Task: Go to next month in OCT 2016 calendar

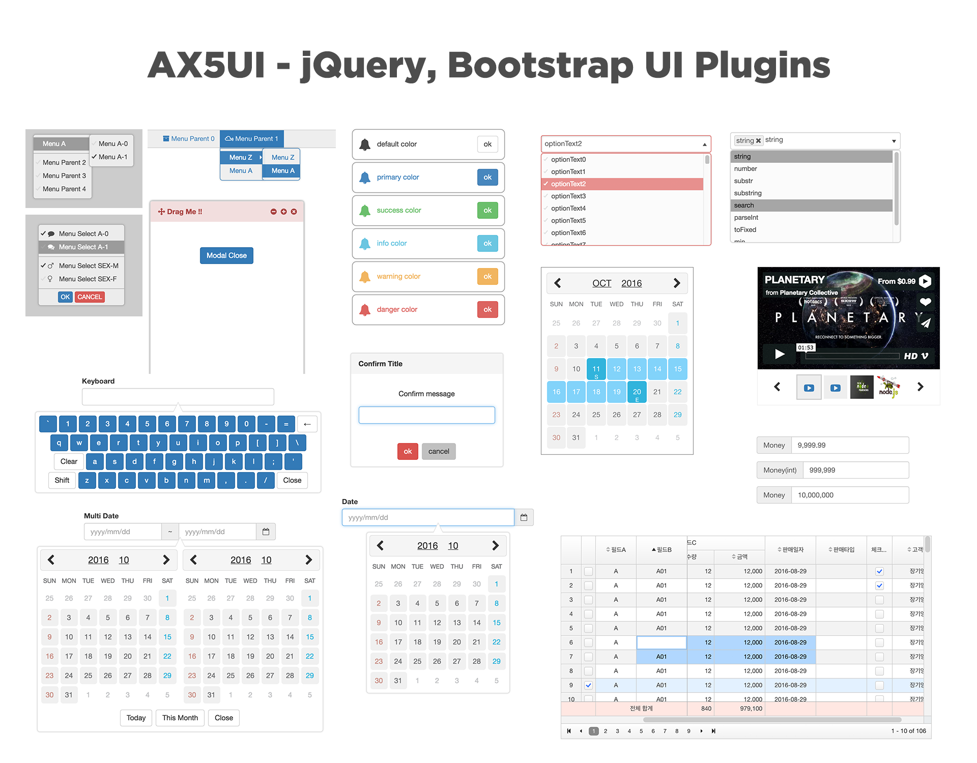Action: click(x=676, y=283)
